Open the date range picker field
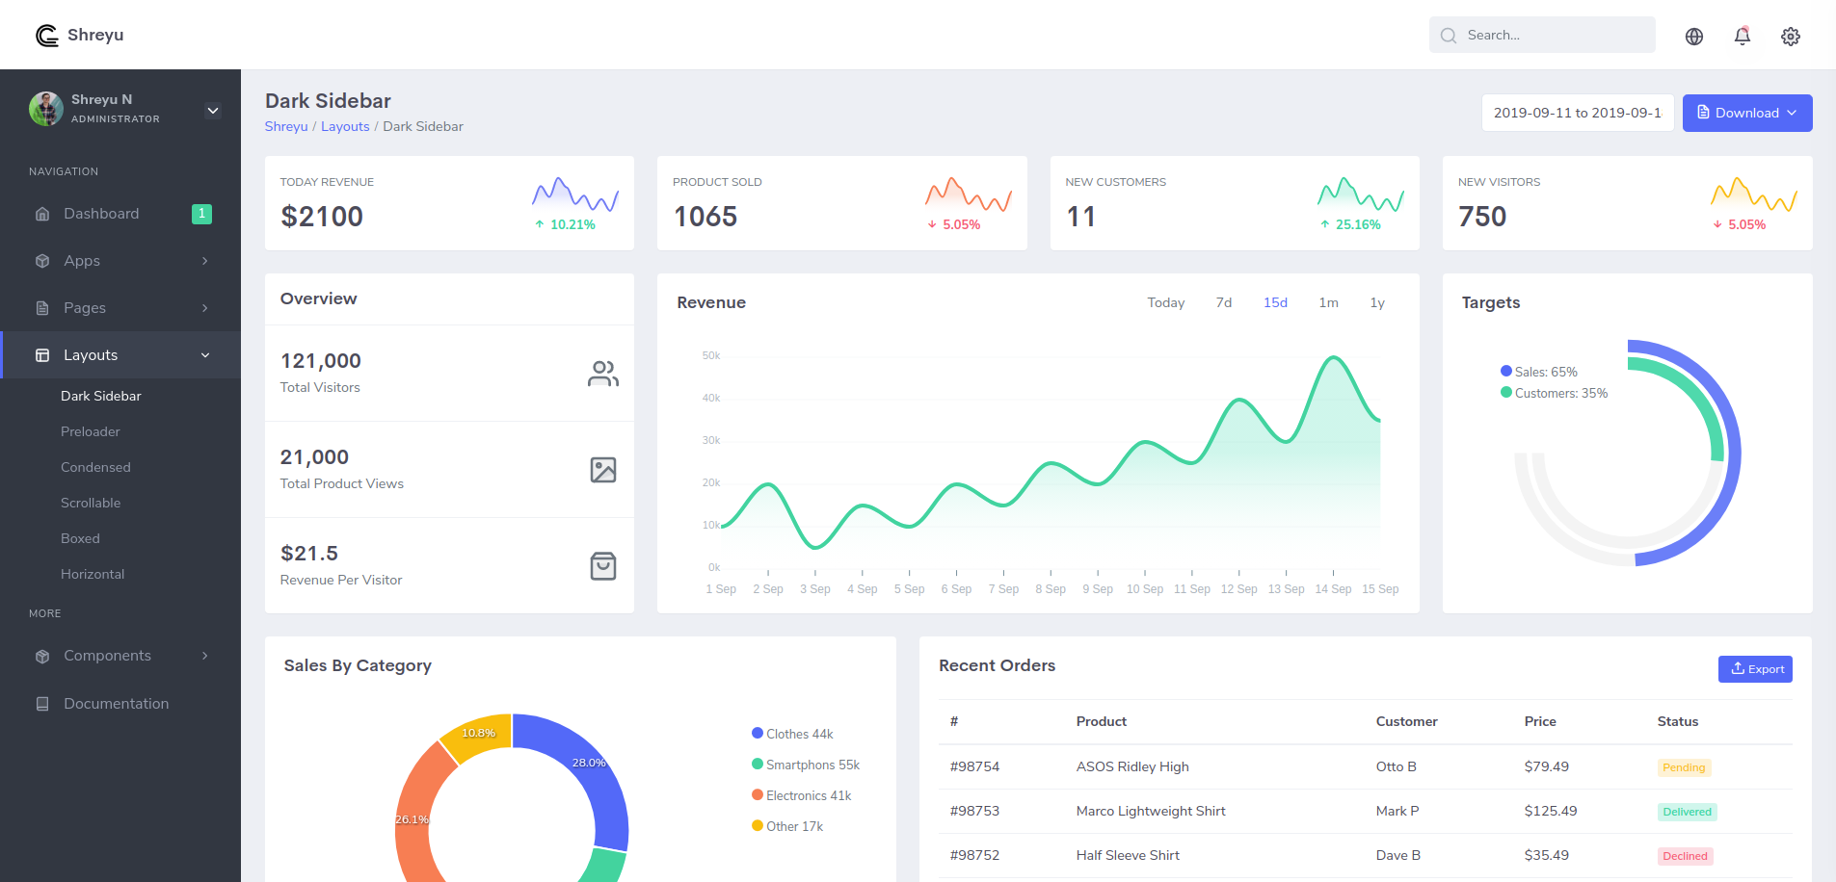 tap(1578, 113)
